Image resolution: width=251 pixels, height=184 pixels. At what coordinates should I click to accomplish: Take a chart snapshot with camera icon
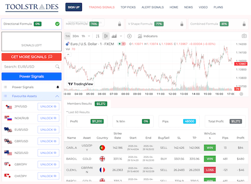click(244, 36)
